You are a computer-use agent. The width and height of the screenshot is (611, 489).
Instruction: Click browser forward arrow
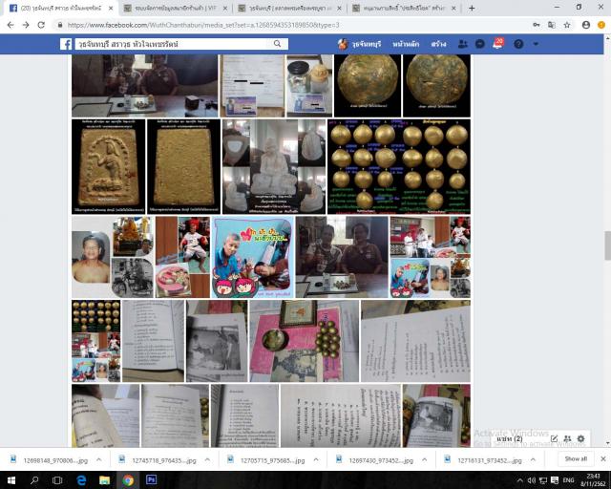(26, 25)
